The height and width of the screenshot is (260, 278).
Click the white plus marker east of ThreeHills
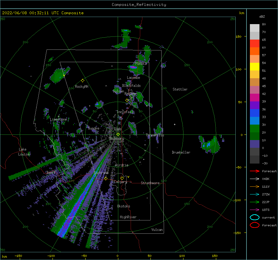[175, 124]
